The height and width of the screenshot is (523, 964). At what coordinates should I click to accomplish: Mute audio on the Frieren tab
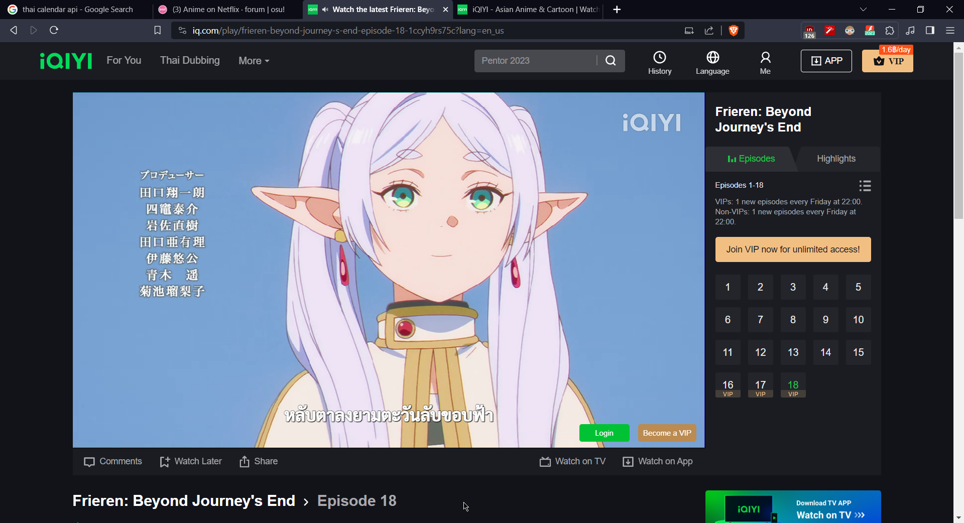[x=325, y=10]
